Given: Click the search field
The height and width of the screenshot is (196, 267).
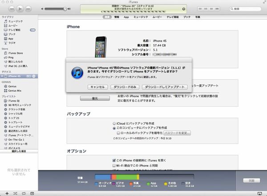Looking at the screenshot, I should click(x=245, y=9).
